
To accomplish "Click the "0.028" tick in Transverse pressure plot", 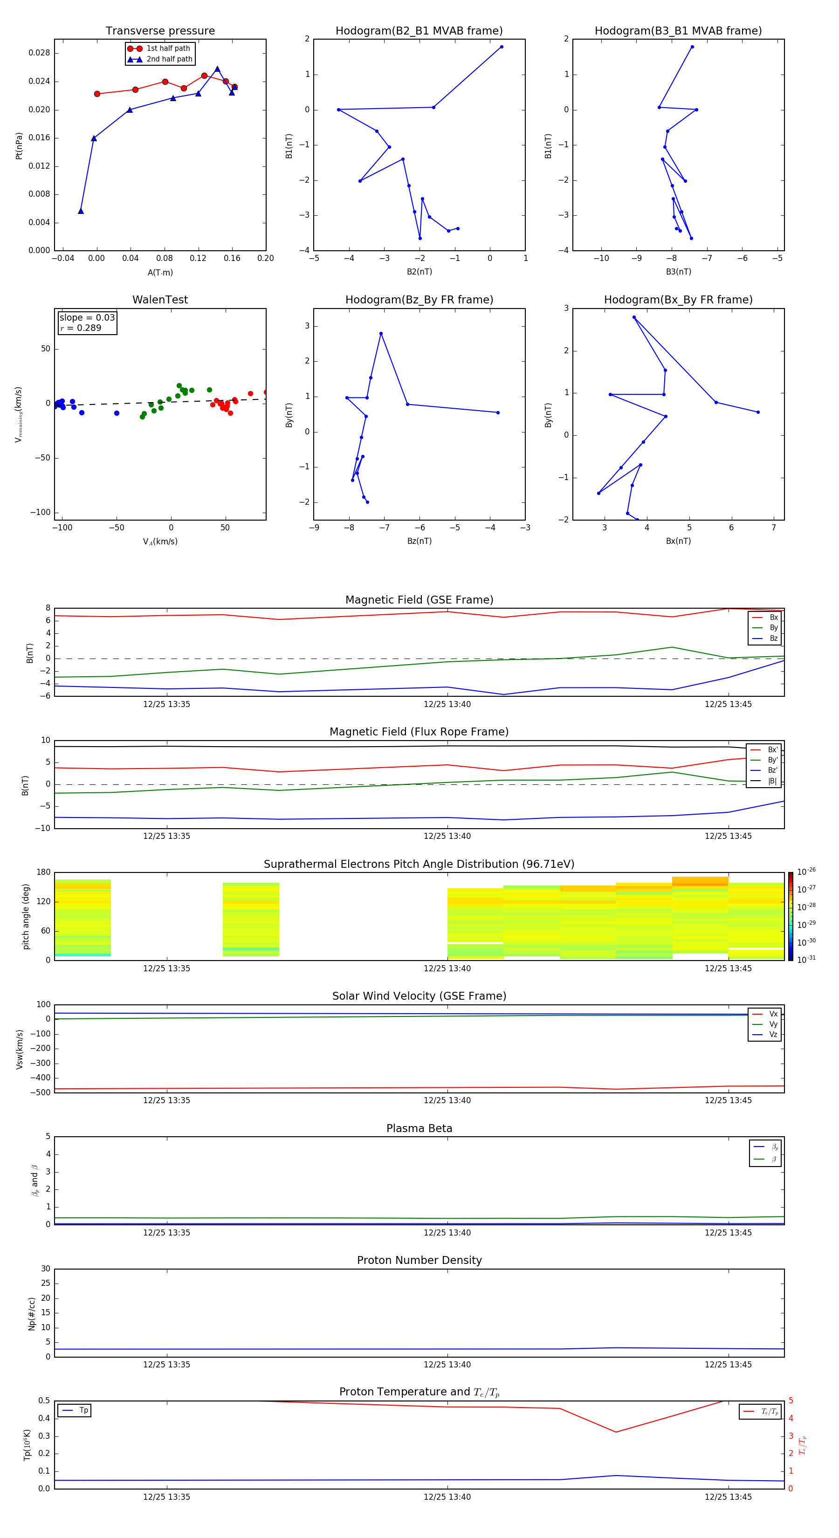I will point(40,53).
